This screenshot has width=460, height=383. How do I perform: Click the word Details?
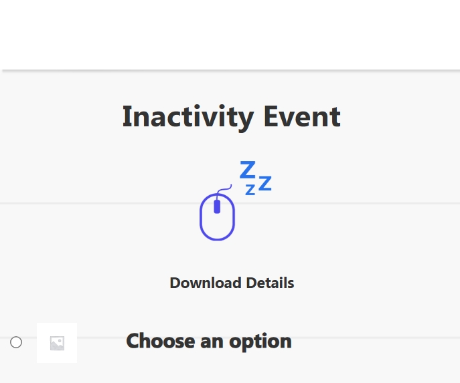271,283
